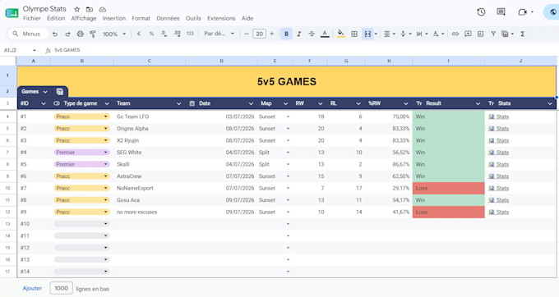Open the Fichier menu
The width and height of the screenshot is (559, 297).
coord(32,18)
